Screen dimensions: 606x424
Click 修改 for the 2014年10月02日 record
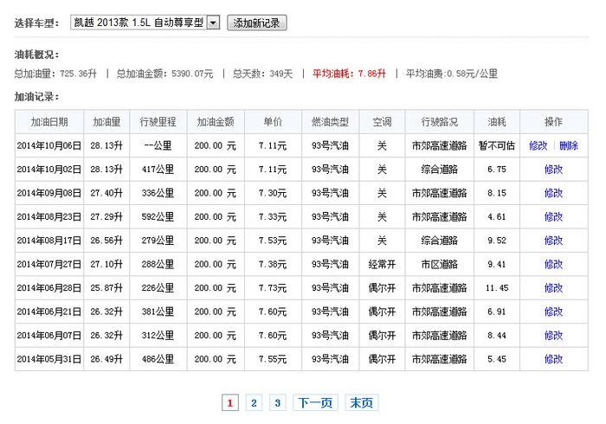tap(553, 170)
